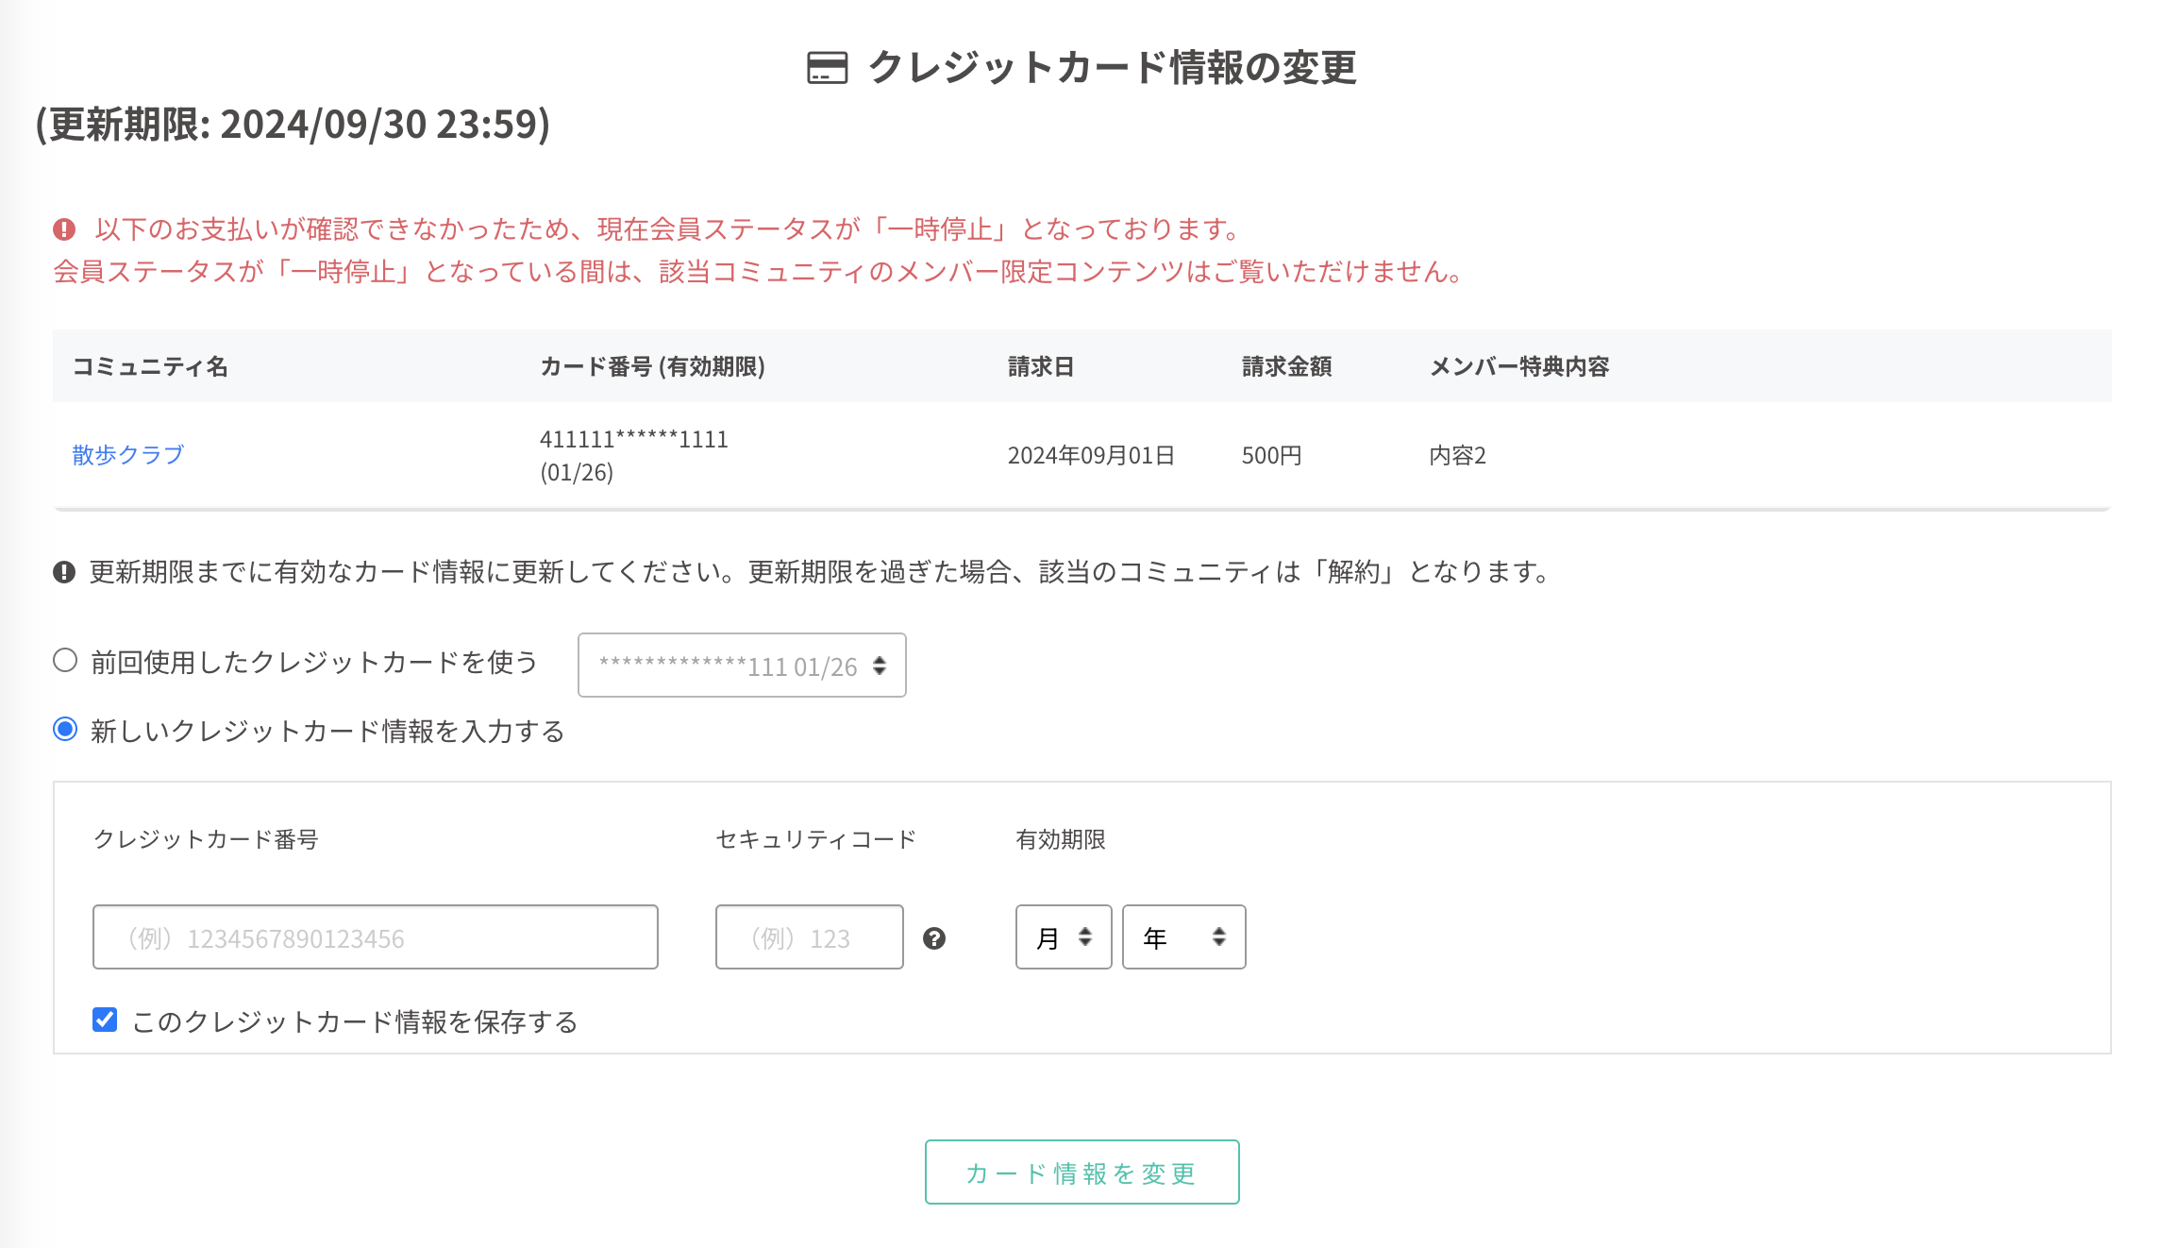Click the security code input field

[809, 936]
